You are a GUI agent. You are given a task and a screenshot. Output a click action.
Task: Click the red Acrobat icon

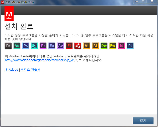point(78,46)
